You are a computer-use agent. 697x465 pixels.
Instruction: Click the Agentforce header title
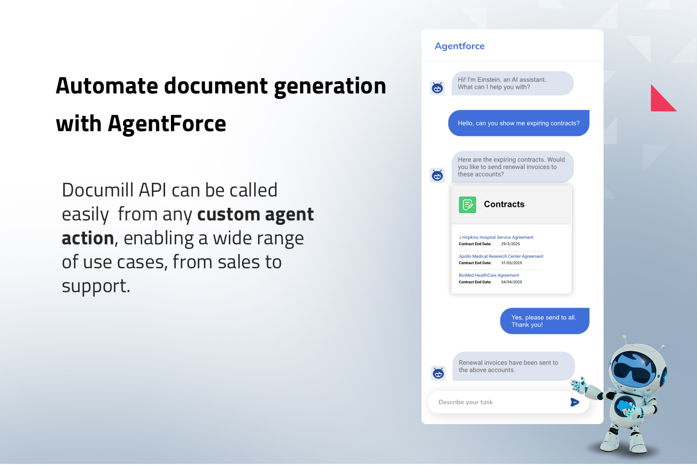[x=460, y=46]
